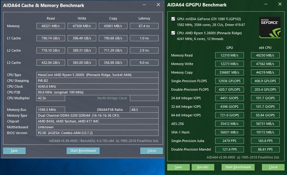
Task: Select Memory Write value 47508 MB/s
Action: [x=82, y=26]
